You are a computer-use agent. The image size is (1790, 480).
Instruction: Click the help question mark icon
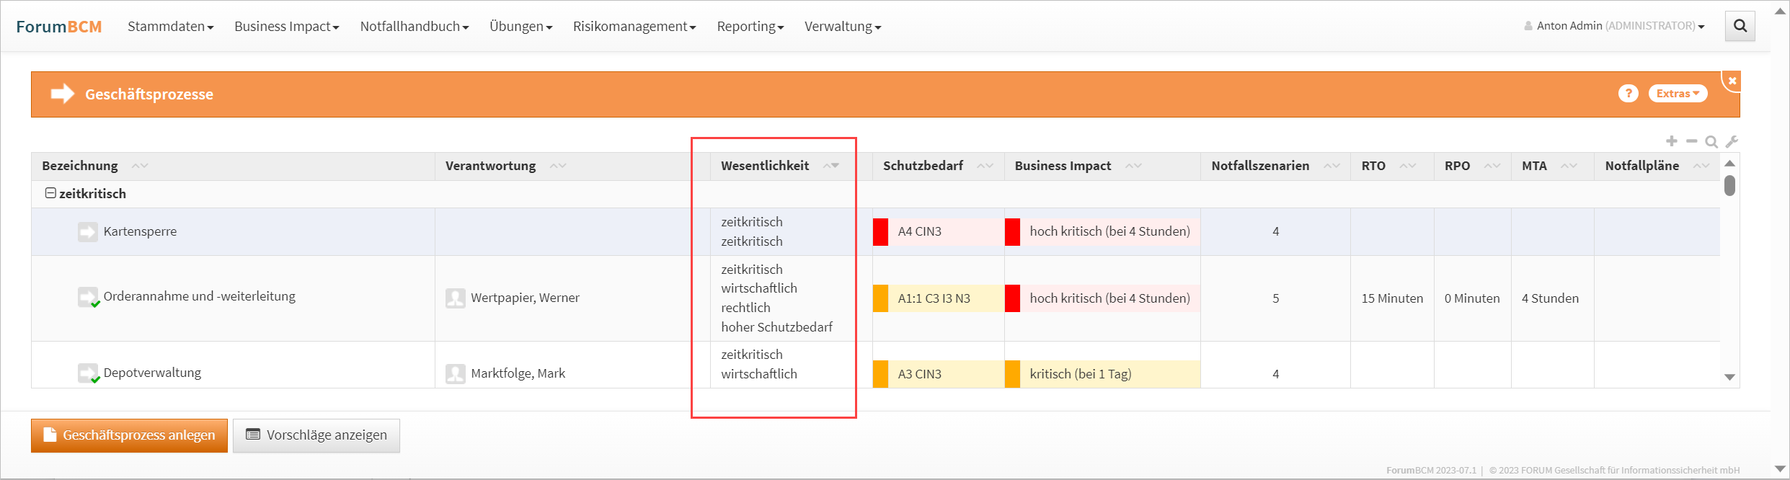[1628, 94]
